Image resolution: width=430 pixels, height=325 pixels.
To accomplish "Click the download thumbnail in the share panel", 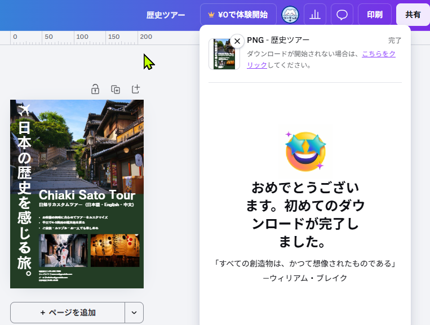I will tap(224, 54).
